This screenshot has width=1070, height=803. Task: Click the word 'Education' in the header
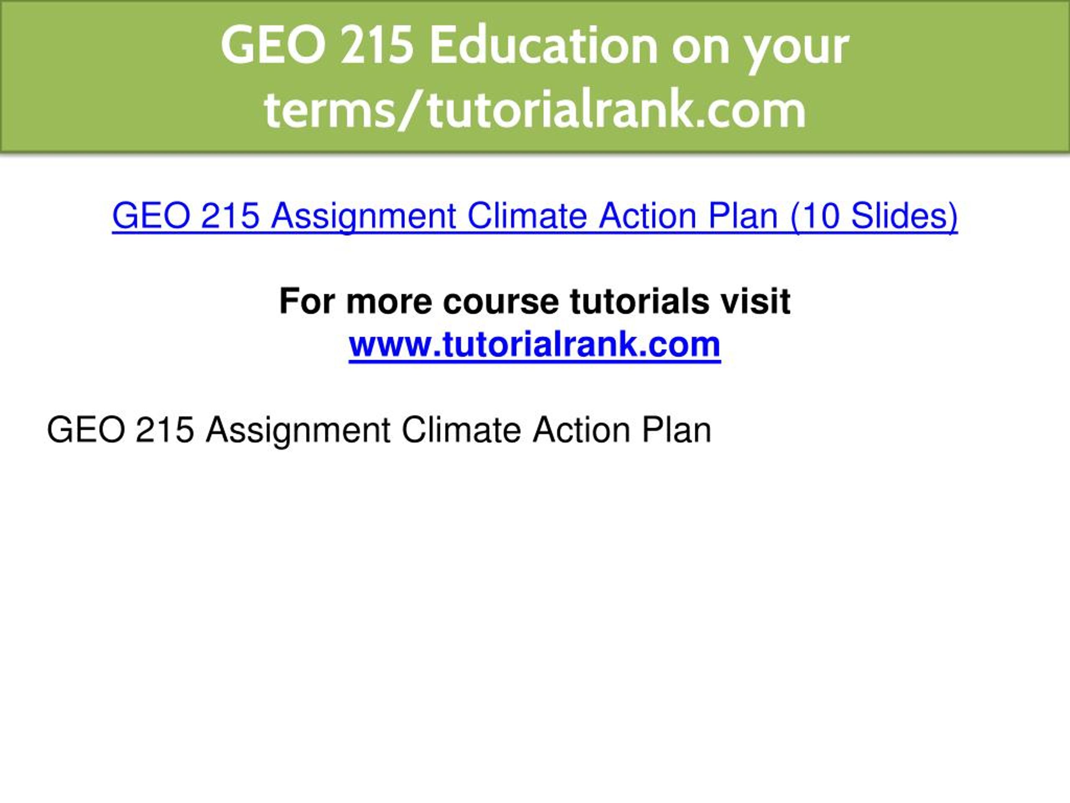[543, 46]
